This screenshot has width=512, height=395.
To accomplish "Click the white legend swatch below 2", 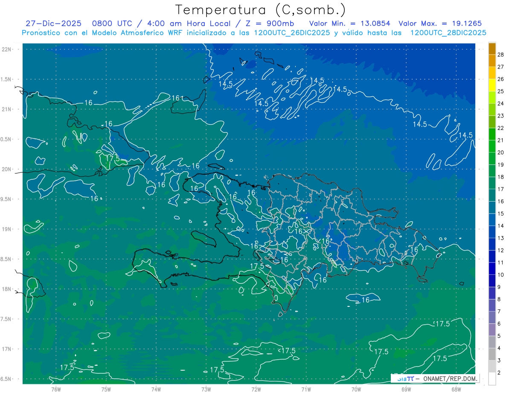I will point(492,378).
